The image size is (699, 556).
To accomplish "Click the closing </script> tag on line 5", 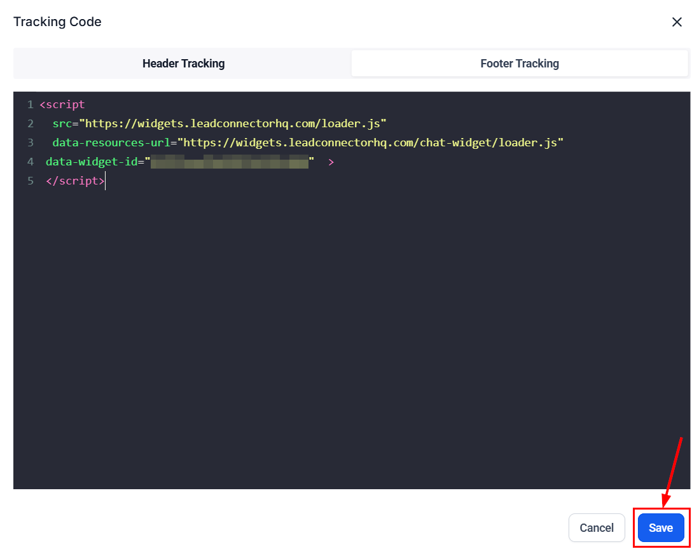I will pos(75,181).
